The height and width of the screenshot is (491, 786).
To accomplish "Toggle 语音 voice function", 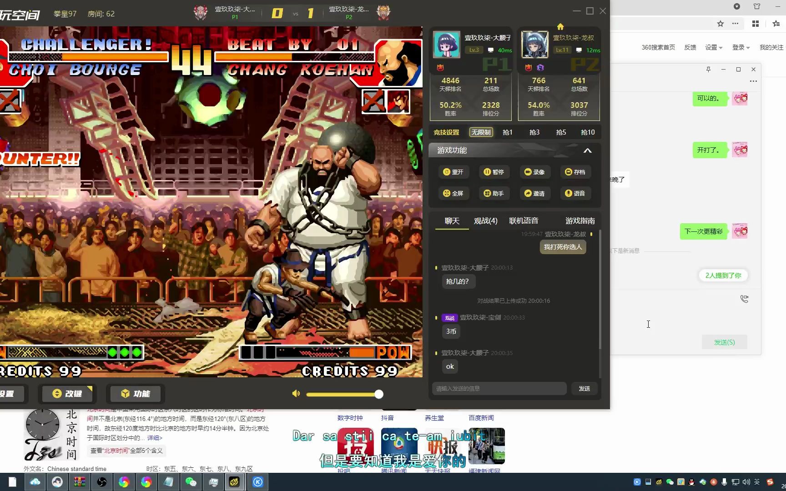I will pos(575,193).
